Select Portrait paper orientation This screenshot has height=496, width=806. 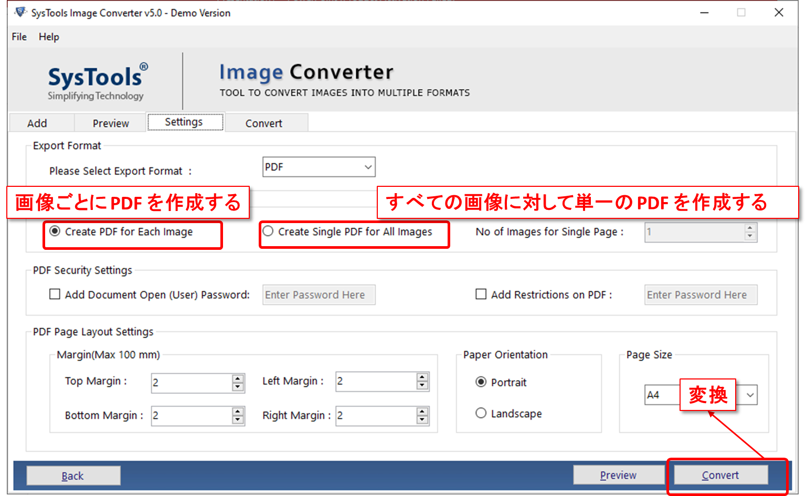(x=481, y=383)
